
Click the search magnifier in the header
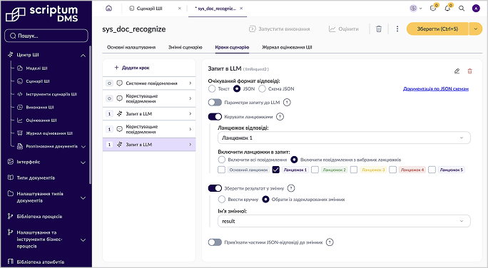(462, 9)
